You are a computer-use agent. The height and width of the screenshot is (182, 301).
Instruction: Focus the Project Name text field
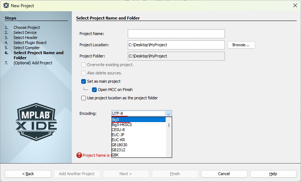pos(176,34)
